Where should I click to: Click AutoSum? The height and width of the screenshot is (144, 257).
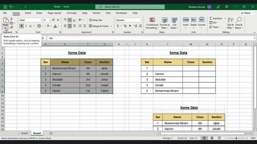click(216, 18)
